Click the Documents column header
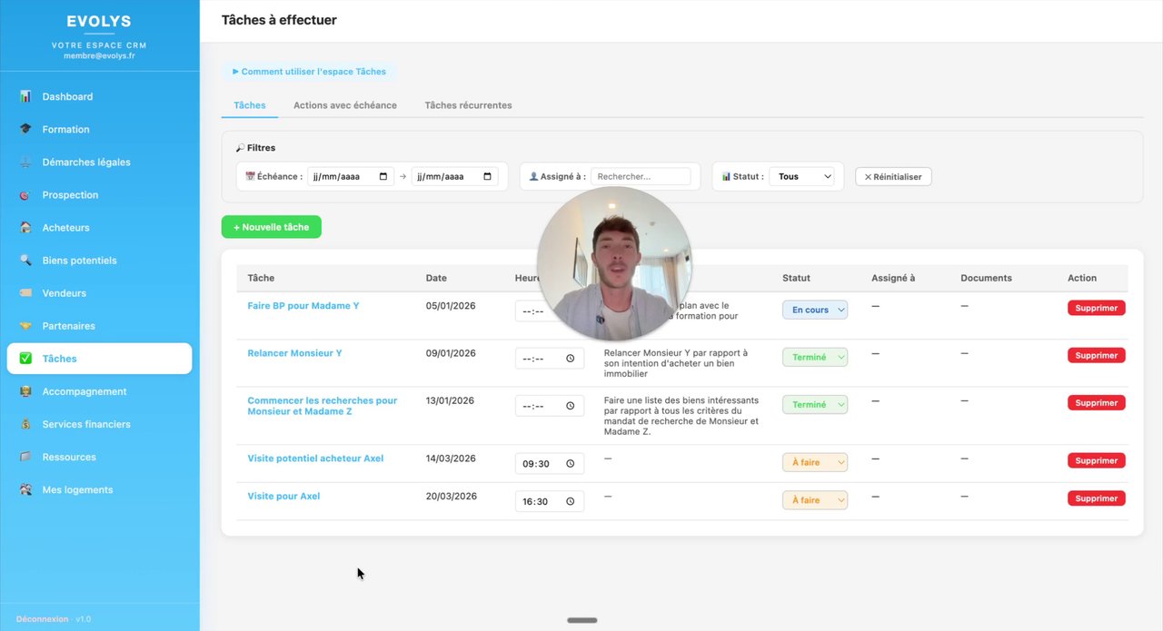 pos(986,278)
